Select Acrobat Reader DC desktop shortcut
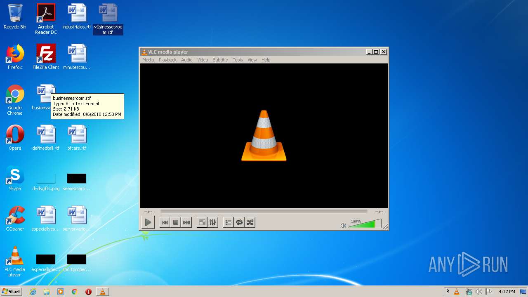 (x=46, y=19)
